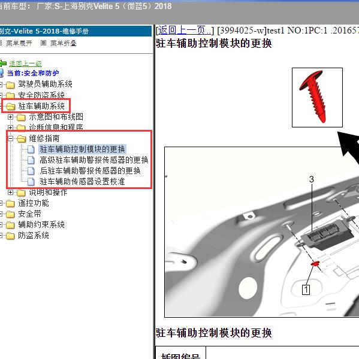
Task: Open the 安全防盗系统 folder
Action: tap(41, 95)
